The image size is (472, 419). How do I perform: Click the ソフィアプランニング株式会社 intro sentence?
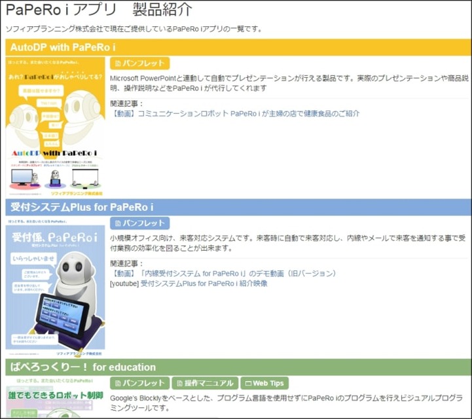(135, 29)
